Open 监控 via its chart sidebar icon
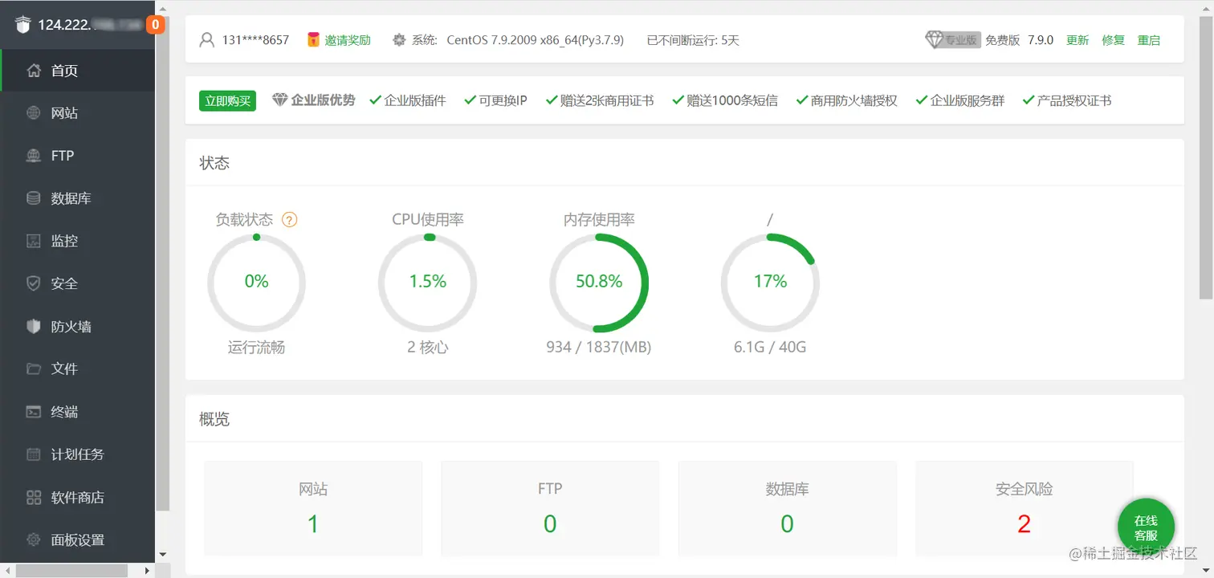The image size is (1214, 578). pyautogui.click(x=34, y=241)
